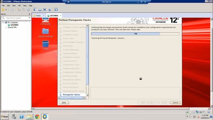Open the library search dropdown arrow

pos(29,18)
